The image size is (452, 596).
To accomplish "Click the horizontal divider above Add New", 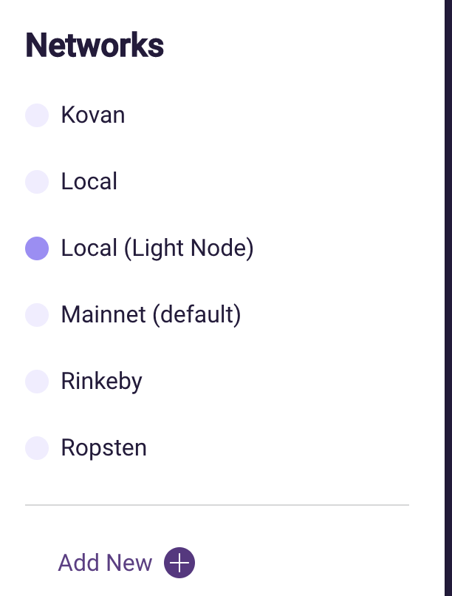I will (216, 505).
